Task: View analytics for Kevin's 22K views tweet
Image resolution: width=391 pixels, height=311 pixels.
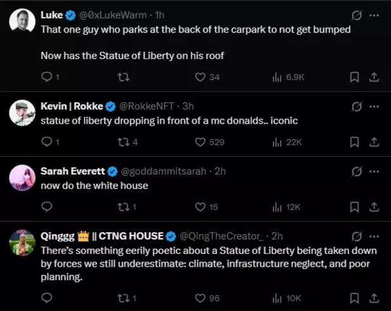Action: point(277,142)
